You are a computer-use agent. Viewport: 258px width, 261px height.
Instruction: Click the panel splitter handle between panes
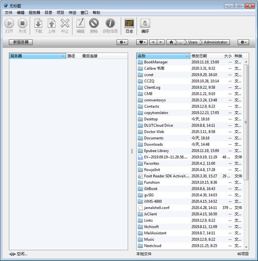132,151
